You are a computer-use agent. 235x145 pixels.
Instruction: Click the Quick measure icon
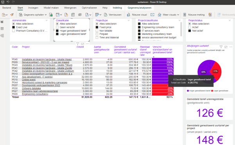point(210,15)
